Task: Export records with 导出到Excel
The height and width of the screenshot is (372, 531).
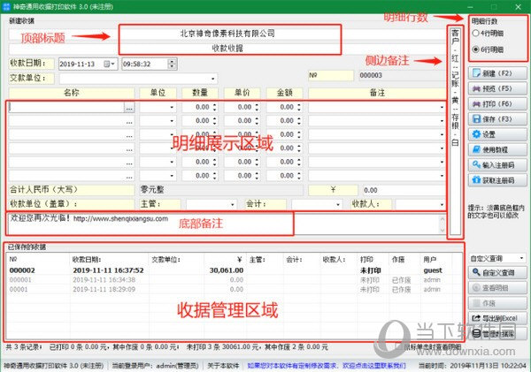Action: point(497,318)
